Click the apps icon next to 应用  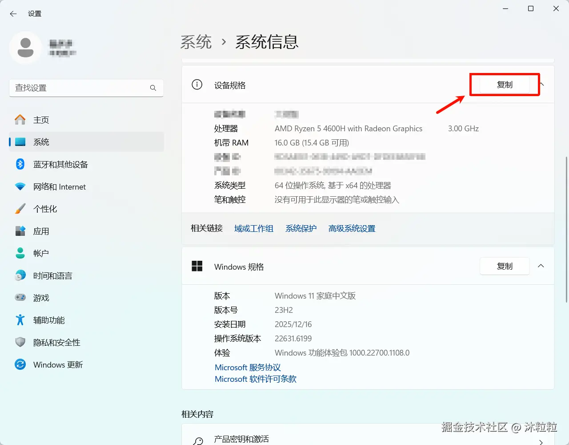(x=20, y=231)
